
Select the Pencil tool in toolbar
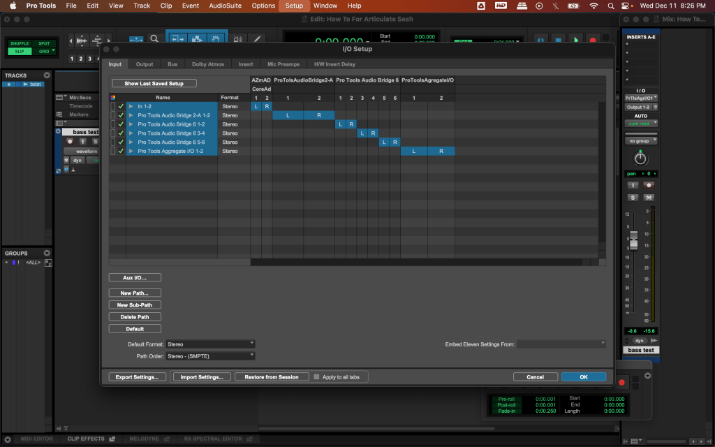257,39
